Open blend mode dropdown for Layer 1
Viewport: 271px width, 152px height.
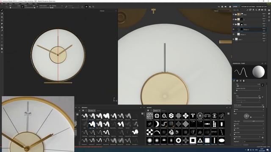pos(264,38)
